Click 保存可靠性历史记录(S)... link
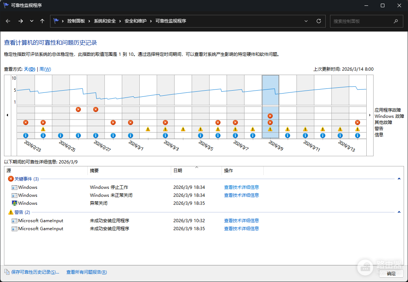The height and width of the screenshot is (282, 408). click(35, 272)
